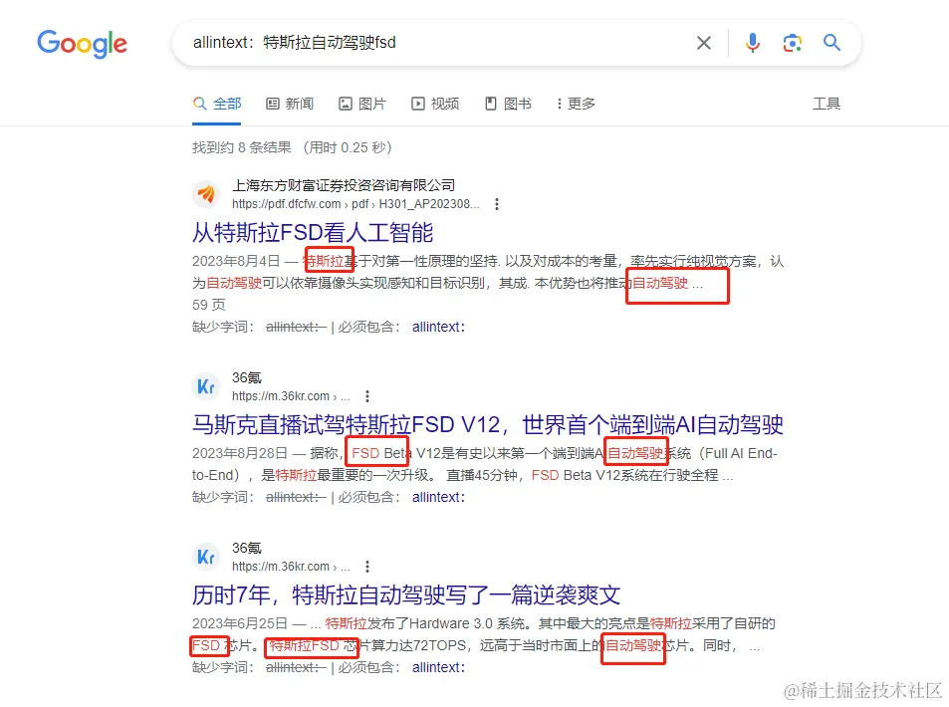Click date 2023年6月25日 in third result
949x707 pixels.
coord(240,623)
